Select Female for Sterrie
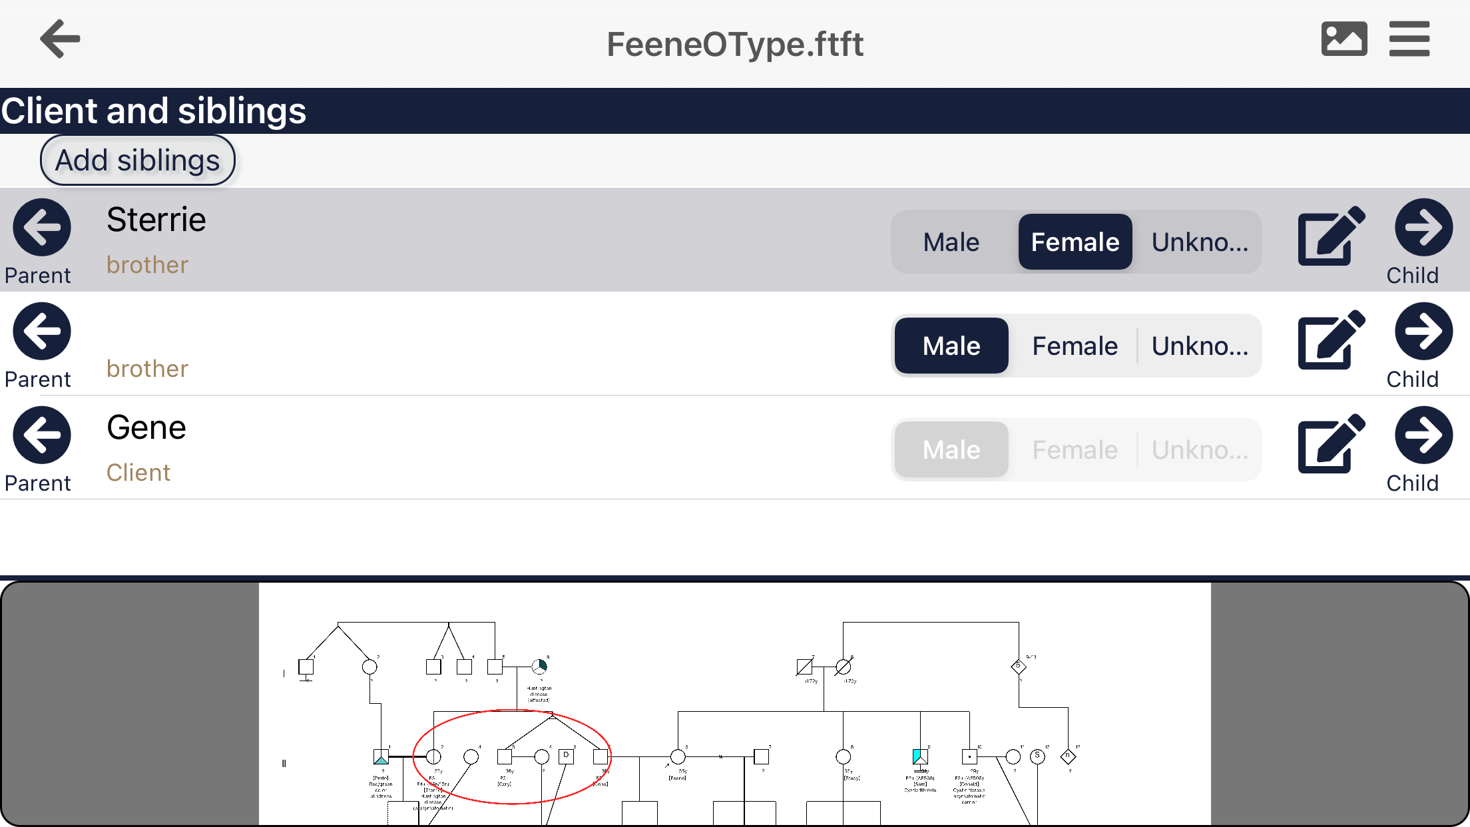 point(1075,242)
